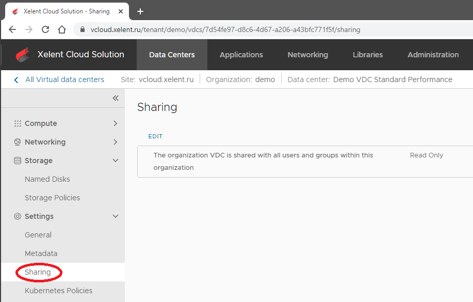Click the 'vcloud.xelent.ru' site value
473x302 pixels.
pyautogui.click(x=166, y=80)
